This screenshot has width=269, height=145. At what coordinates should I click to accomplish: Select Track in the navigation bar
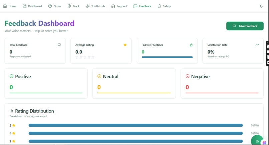point(74,6)
